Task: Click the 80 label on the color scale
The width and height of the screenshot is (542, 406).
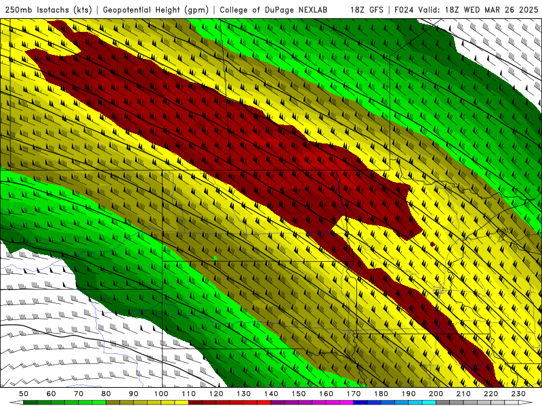Action: [106, 394]
